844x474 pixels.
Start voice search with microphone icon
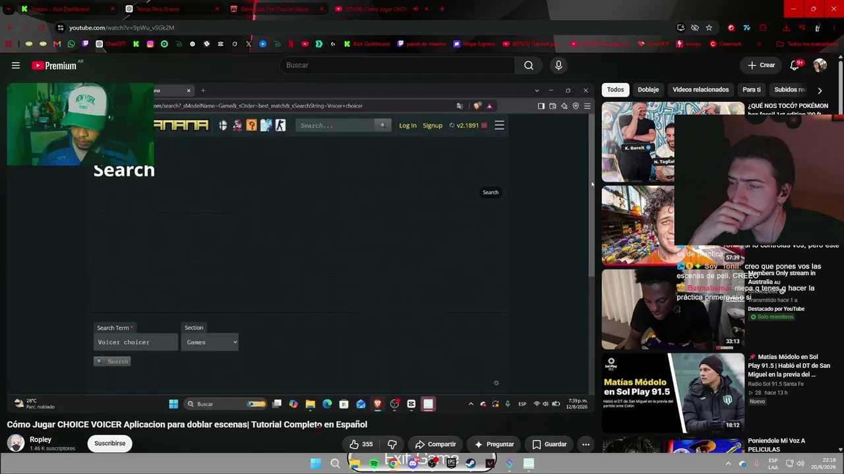coord(558,65)
